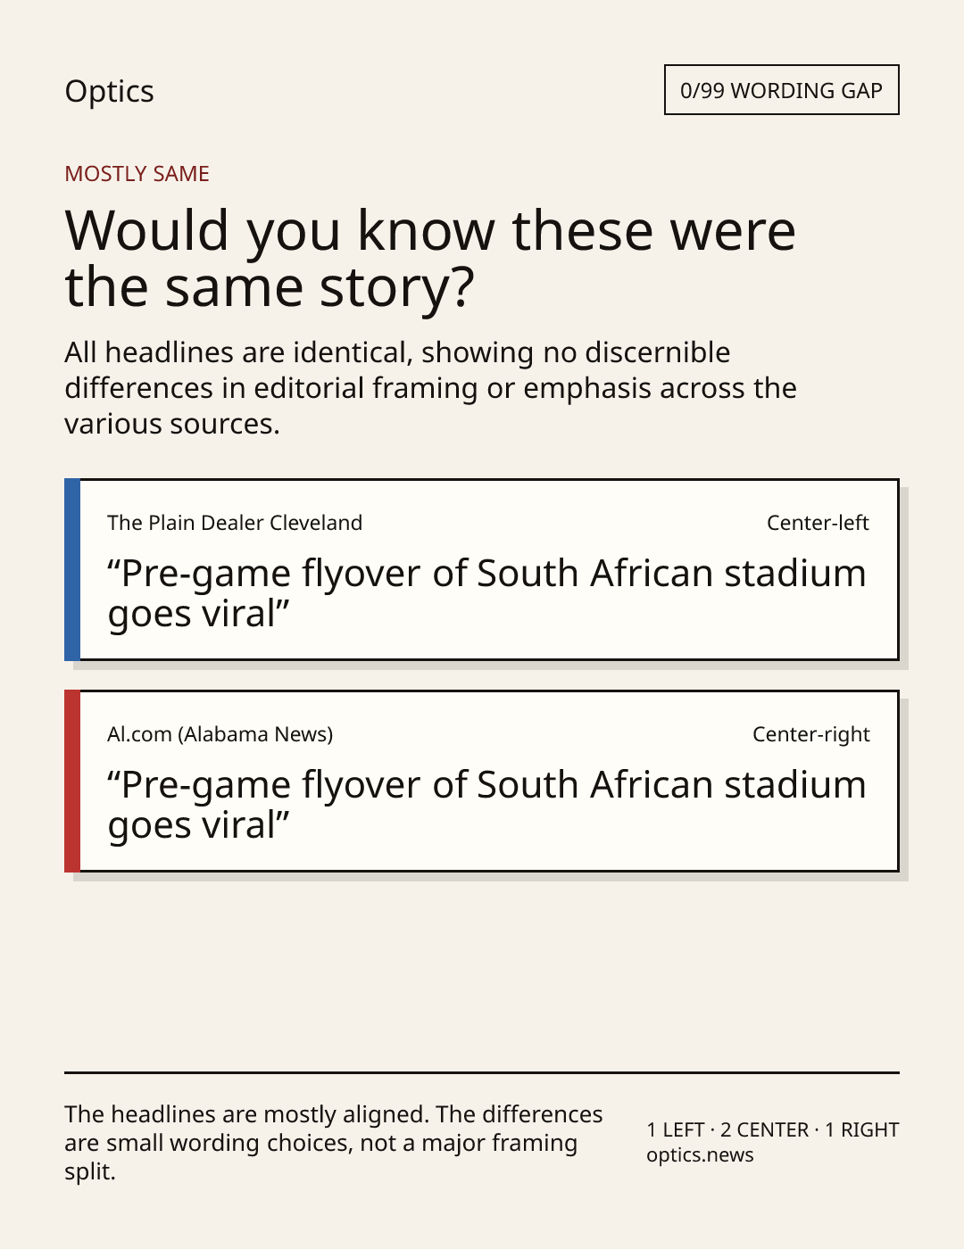Click the MOSTLY SAME label

[x=137, y=174]
